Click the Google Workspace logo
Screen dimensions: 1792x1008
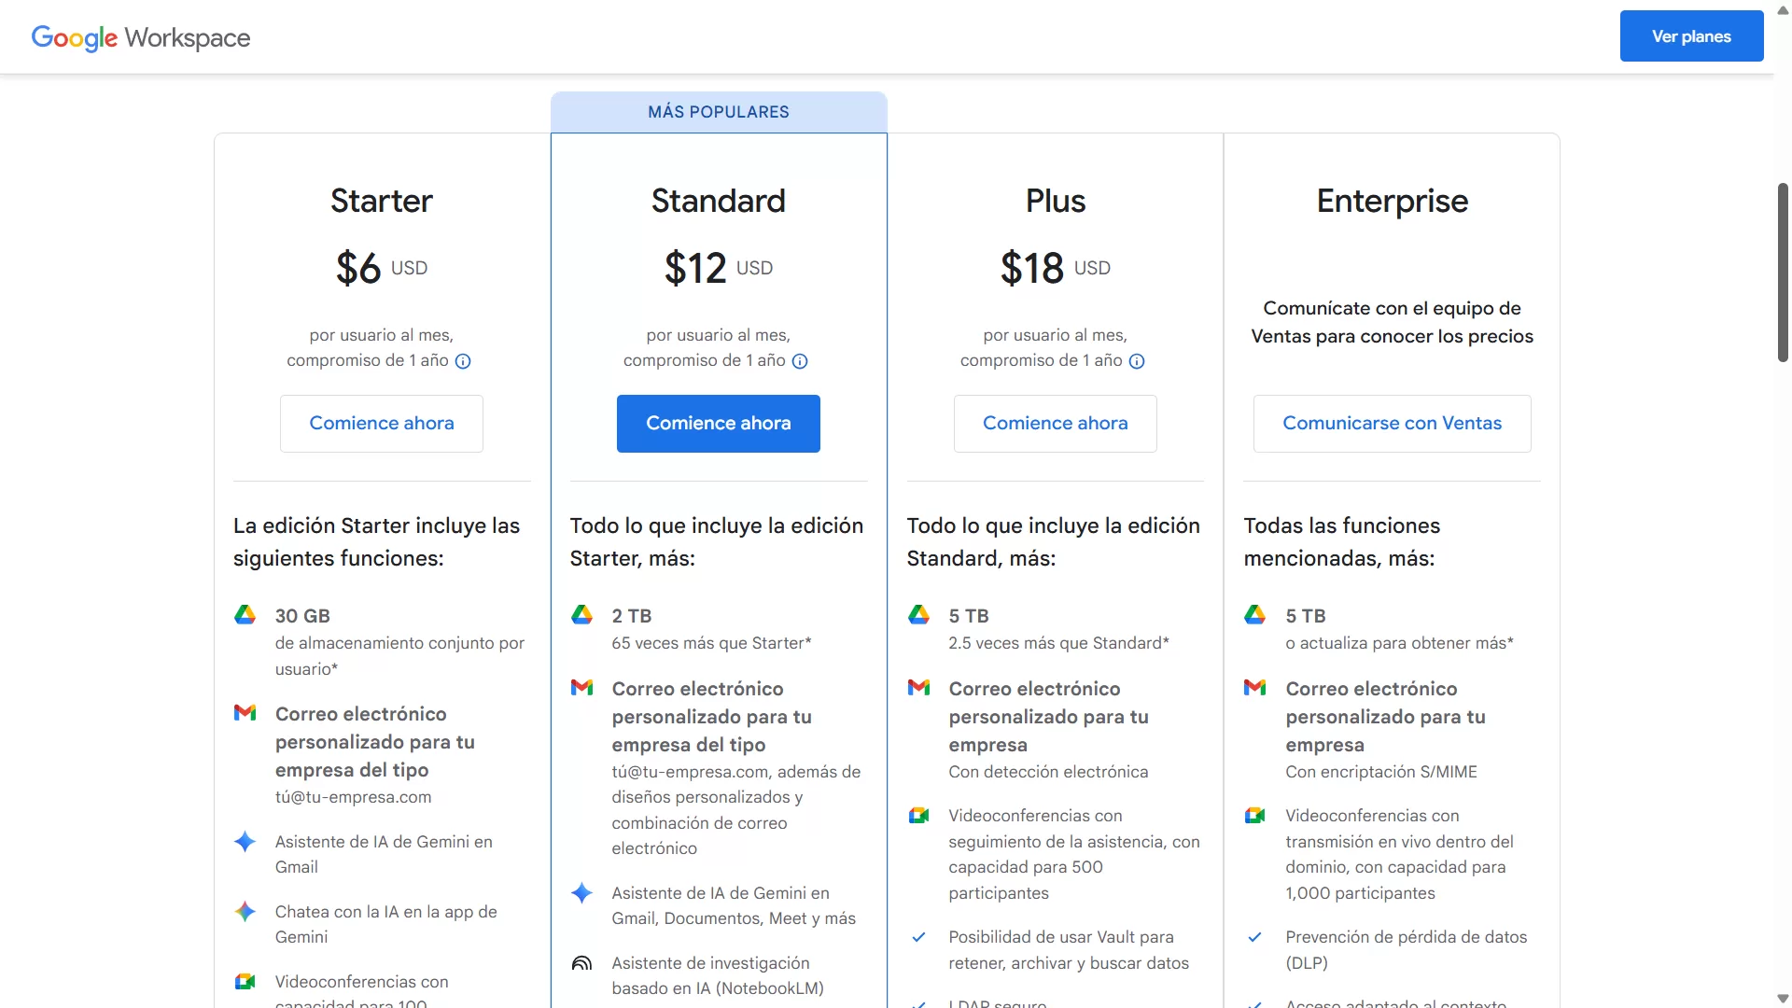point(141,37)
